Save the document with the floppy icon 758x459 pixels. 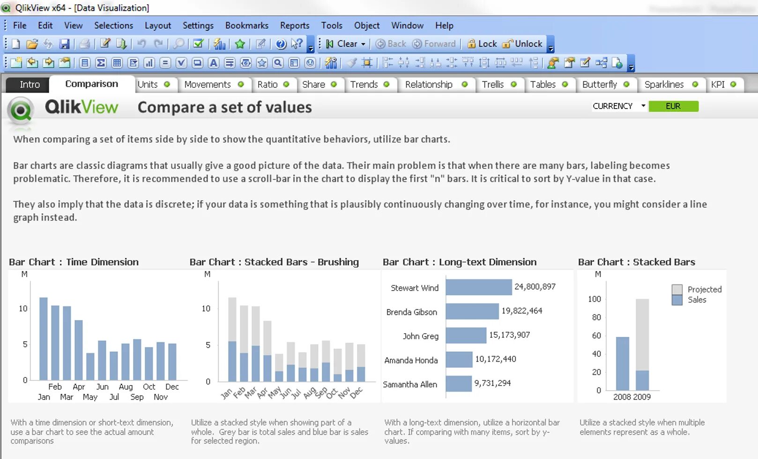(65, 44)
